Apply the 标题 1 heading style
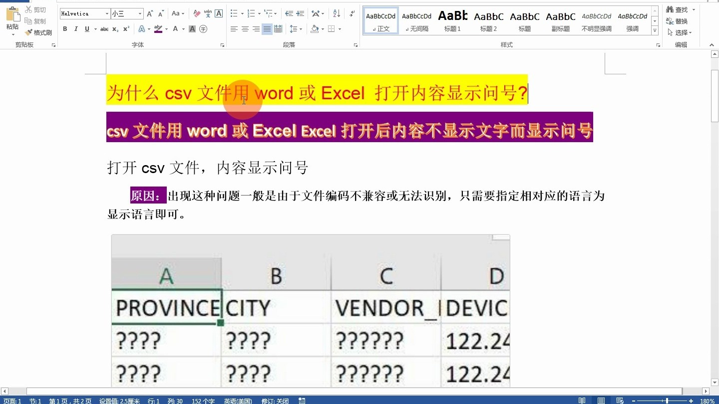The height and width of the screenshot is (404, 719). 453,20
